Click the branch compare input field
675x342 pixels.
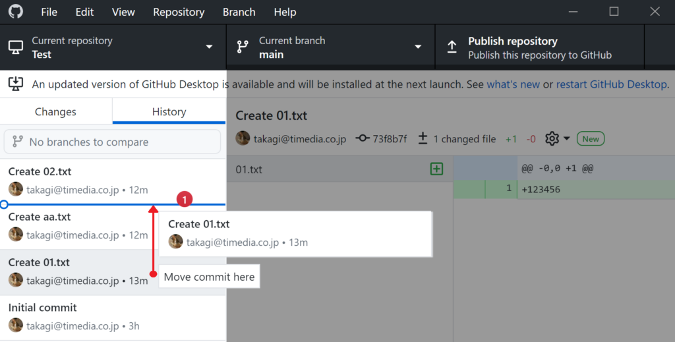112,142
